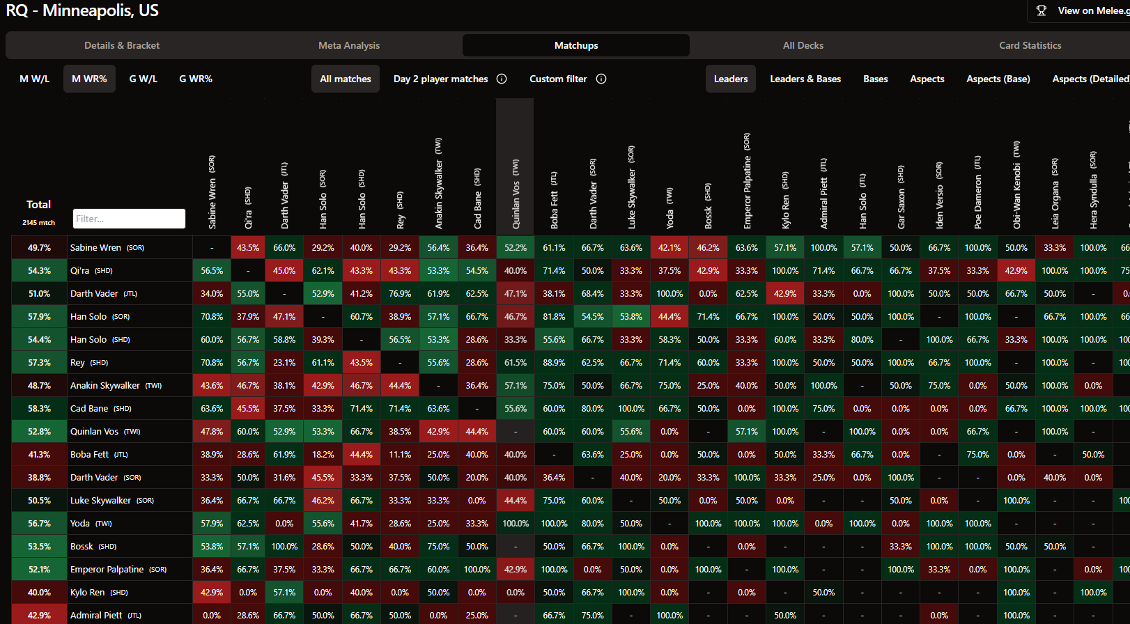Switch to G W/L display mode
Viewport: 1130px width, 624px height.
143,79
